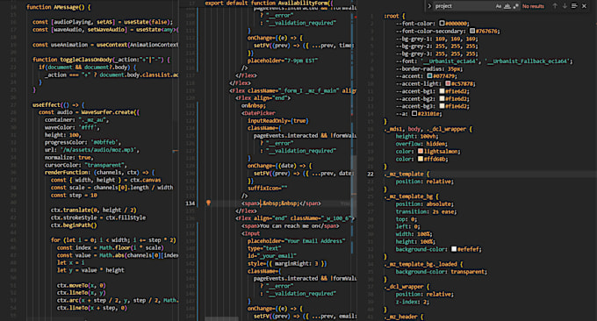597x321 pixels.
Task: Click 'ctx.beginPath()' line
Action: click(x=74, y=225)
